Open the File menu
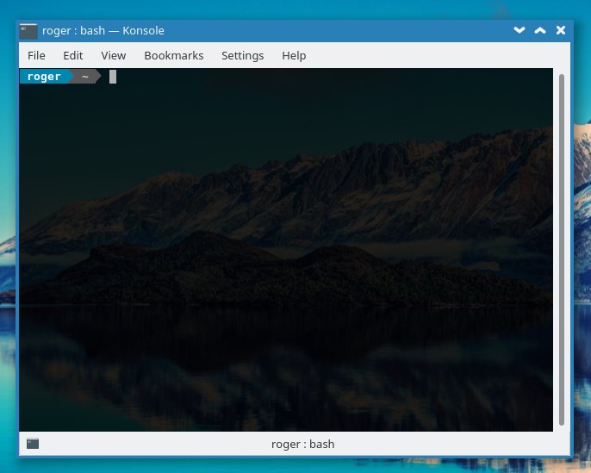The height and width of the screenshot is (473, 591). click(36, 55)
